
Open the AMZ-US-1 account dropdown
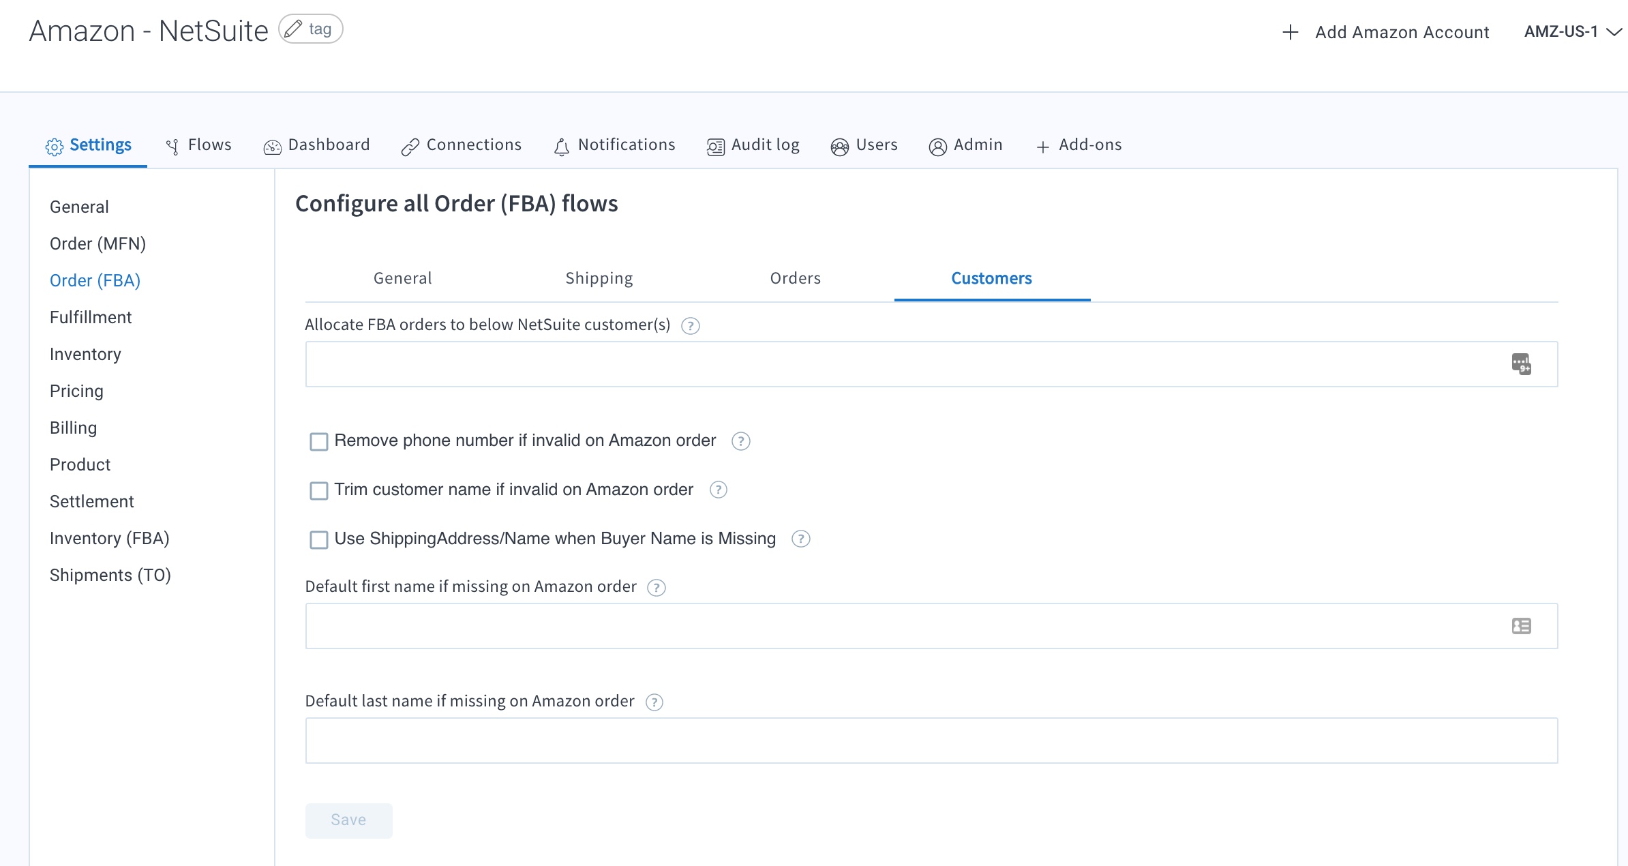[1572, 32]
